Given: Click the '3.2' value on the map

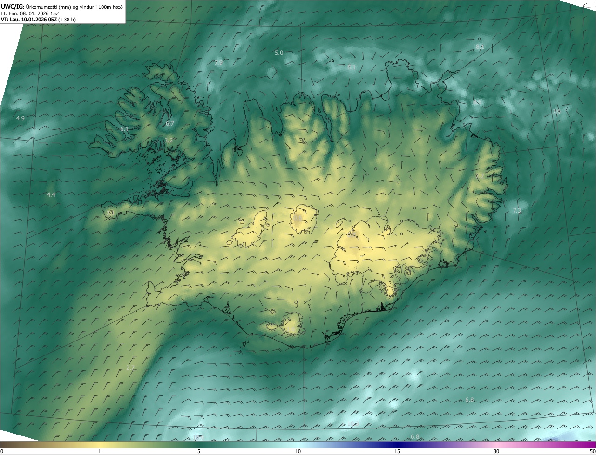Looking at the screenshot, I should pyautogui.click(x=169, y=140).
